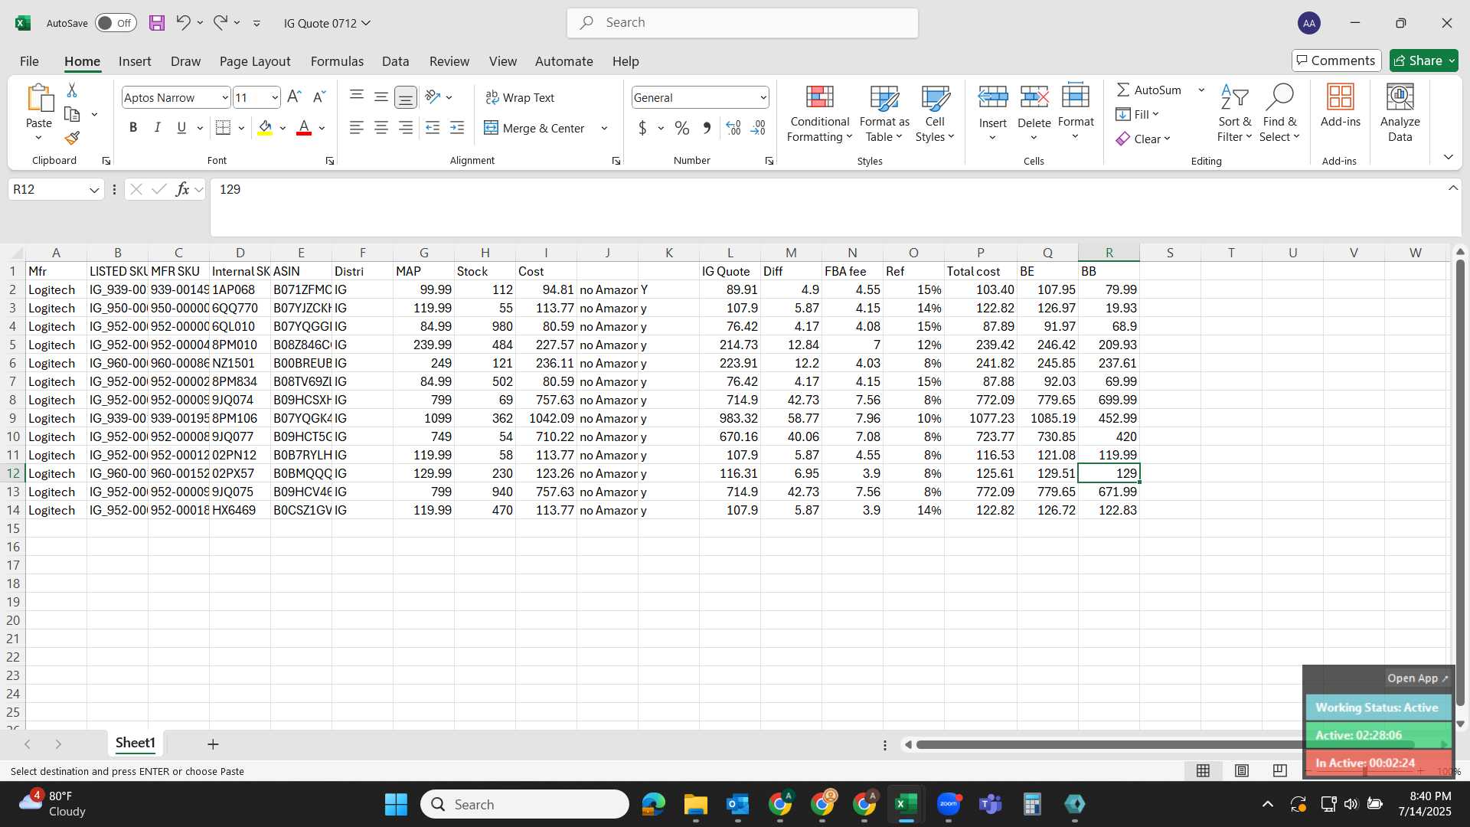Click the Increase Decimal icon
Image resolution: width=1470 pixels, height=827 pixels.
point(733,128)
